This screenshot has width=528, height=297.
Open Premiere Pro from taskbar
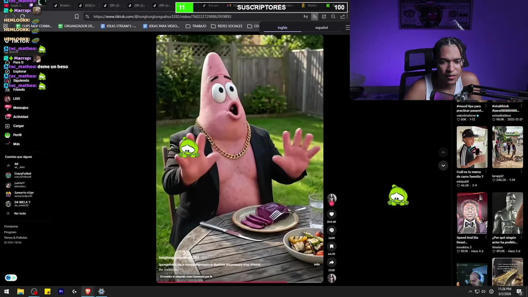coord(61,292)
